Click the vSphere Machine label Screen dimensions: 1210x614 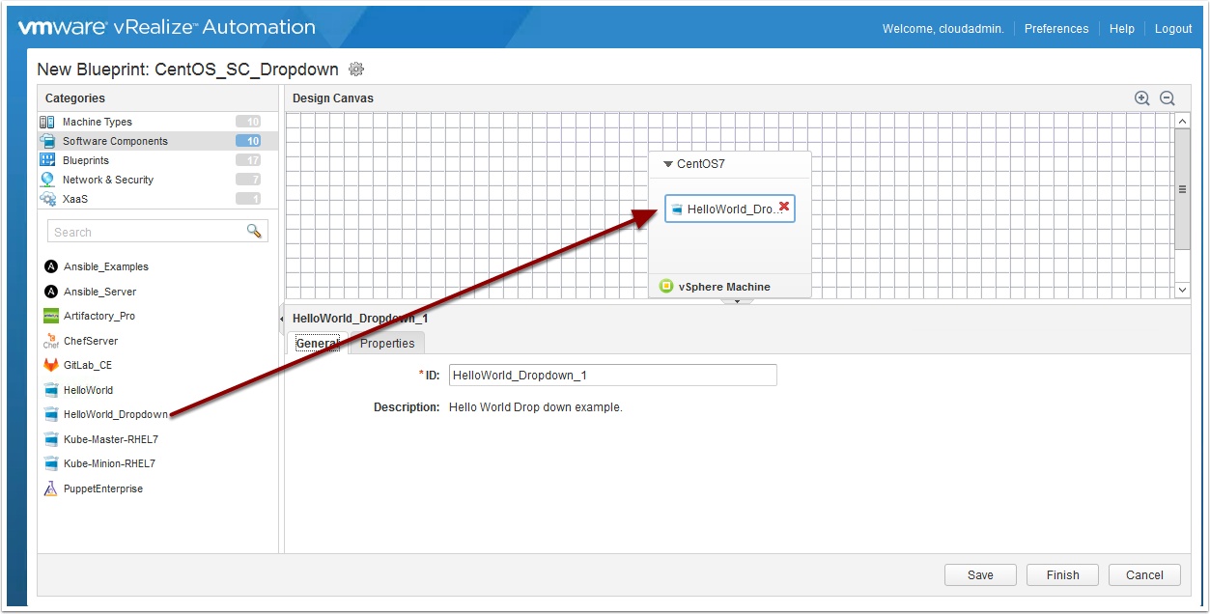[x=724, y=287]
